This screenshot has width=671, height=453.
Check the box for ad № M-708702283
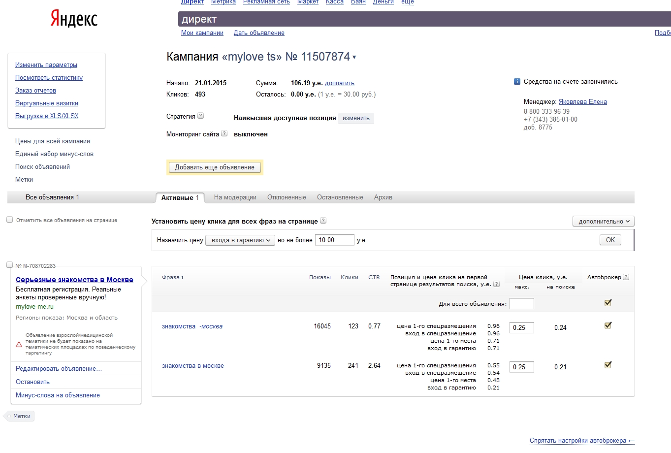[9, 265]
